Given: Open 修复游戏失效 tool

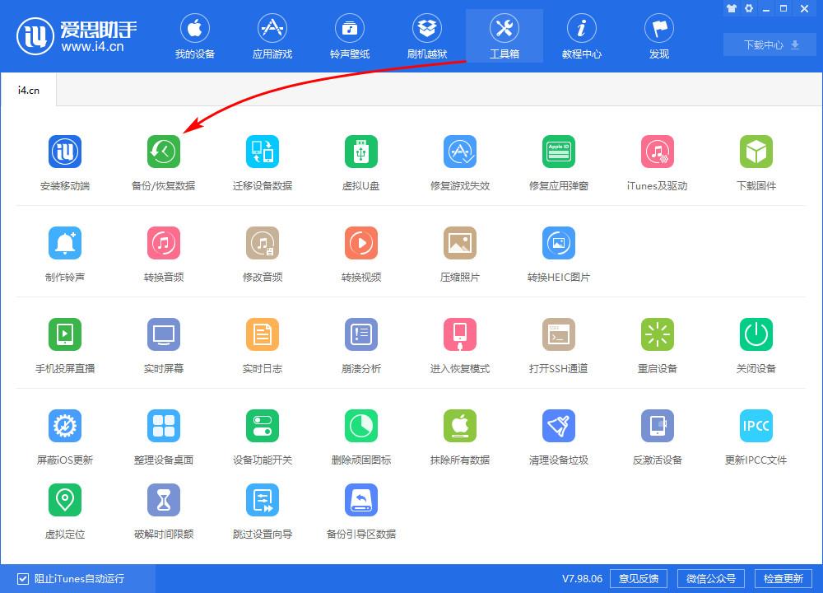Looking at the screenshot, I should [x=460, y=152].
